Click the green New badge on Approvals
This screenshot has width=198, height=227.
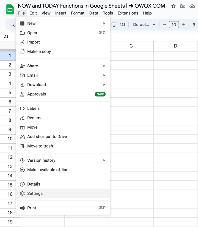coord(100,94)
